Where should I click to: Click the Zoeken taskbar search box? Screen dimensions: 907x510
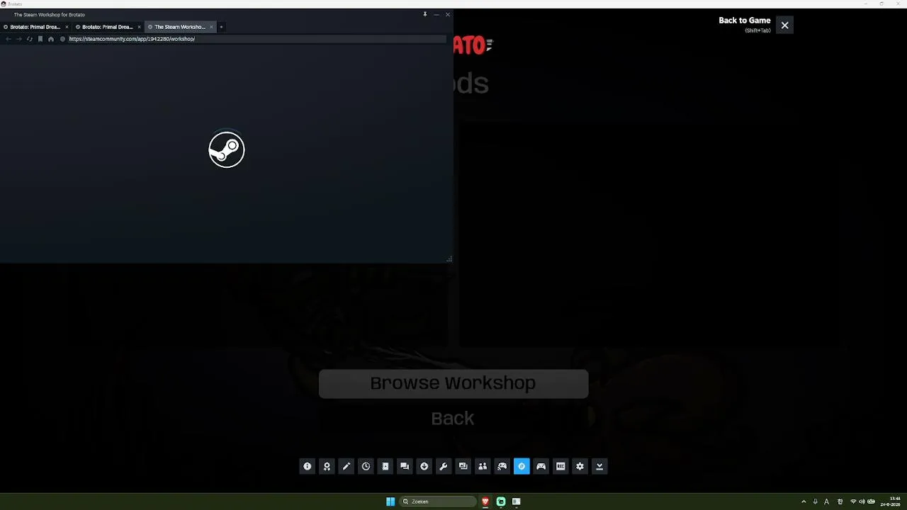tap(438, 501)
